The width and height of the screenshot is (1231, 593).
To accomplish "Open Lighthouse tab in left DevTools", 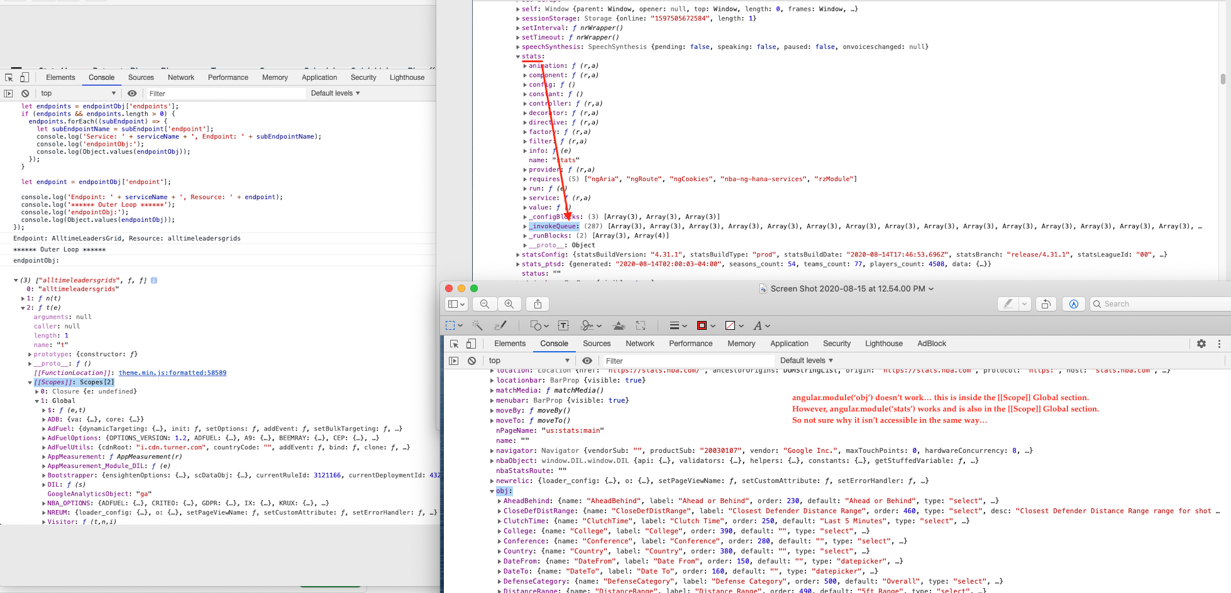I will [x=407, y=78].
